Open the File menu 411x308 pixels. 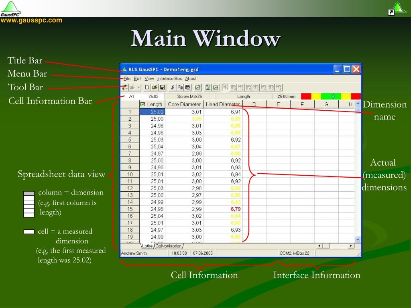pos(127,79)
